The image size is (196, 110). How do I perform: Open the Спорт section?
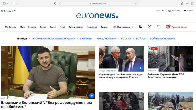(x=43, y=27)
